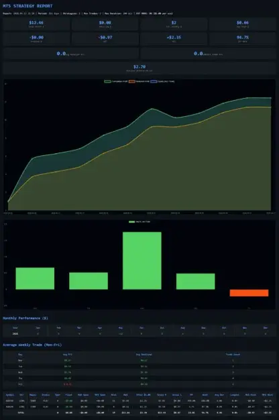Select the TOTAL row label in bottom table
This screenshot has height=420, width=279.
click(x=21, y=413)
